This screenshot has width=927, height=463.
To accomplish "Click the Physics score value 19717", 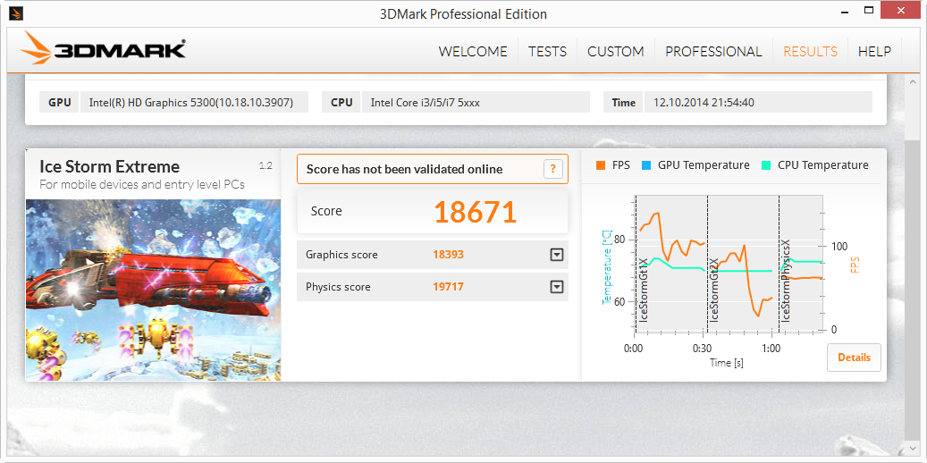I will coord(448,287).
